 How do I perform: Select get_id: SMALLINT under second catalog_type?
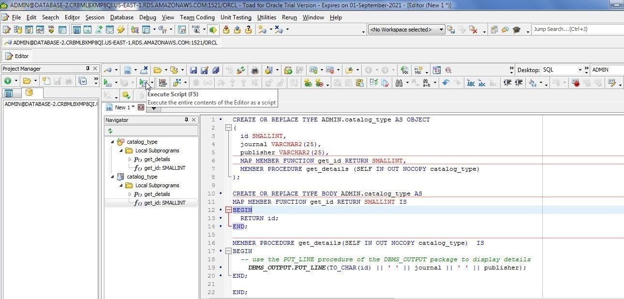tap(164, 203)
